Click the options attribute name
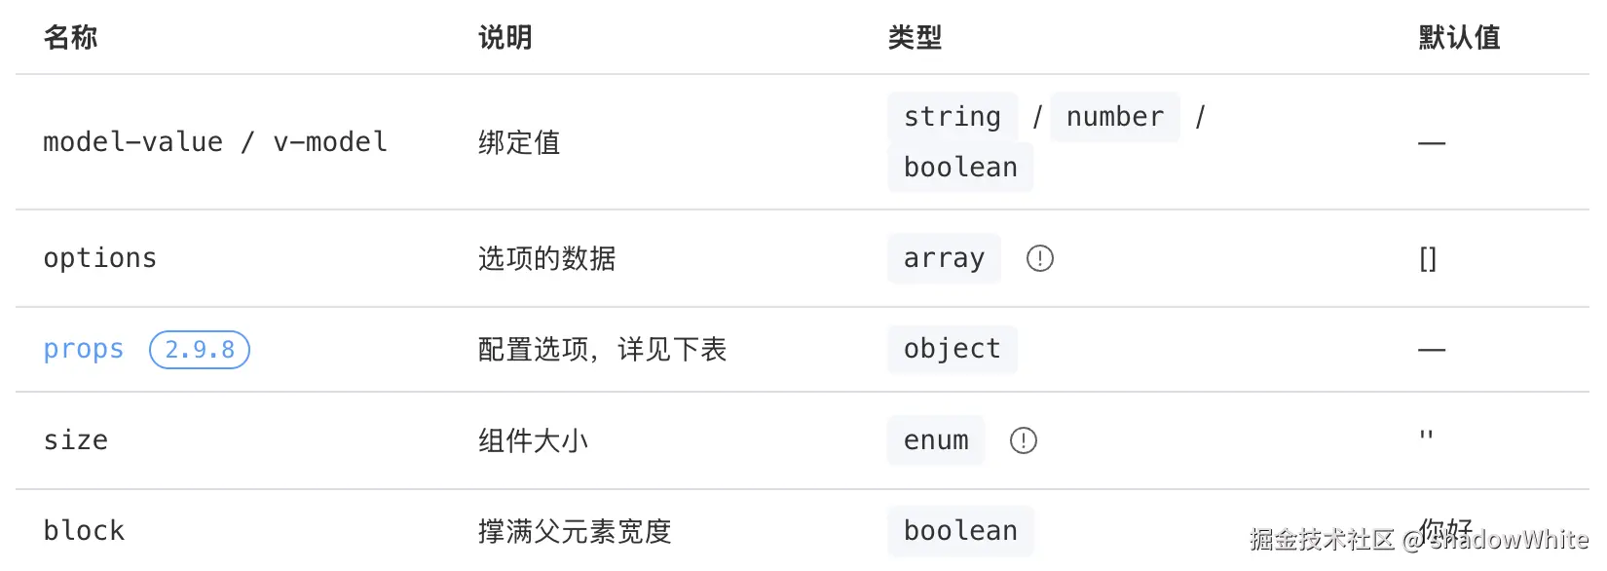1607x571 pixels. point(99,258)
